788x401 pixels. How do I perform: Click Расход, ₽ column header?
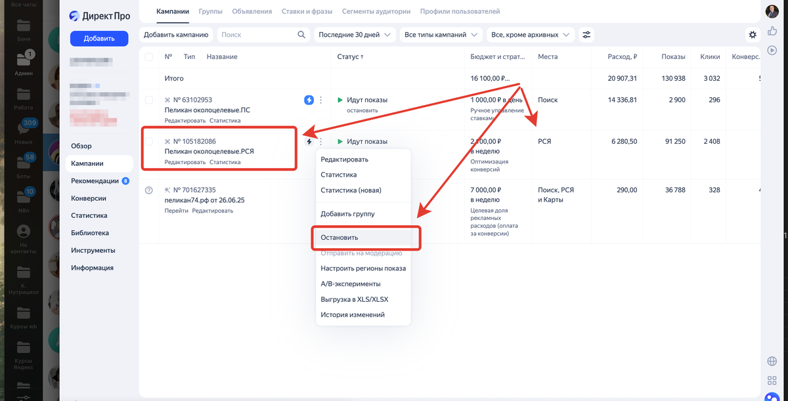click(623, 57)
